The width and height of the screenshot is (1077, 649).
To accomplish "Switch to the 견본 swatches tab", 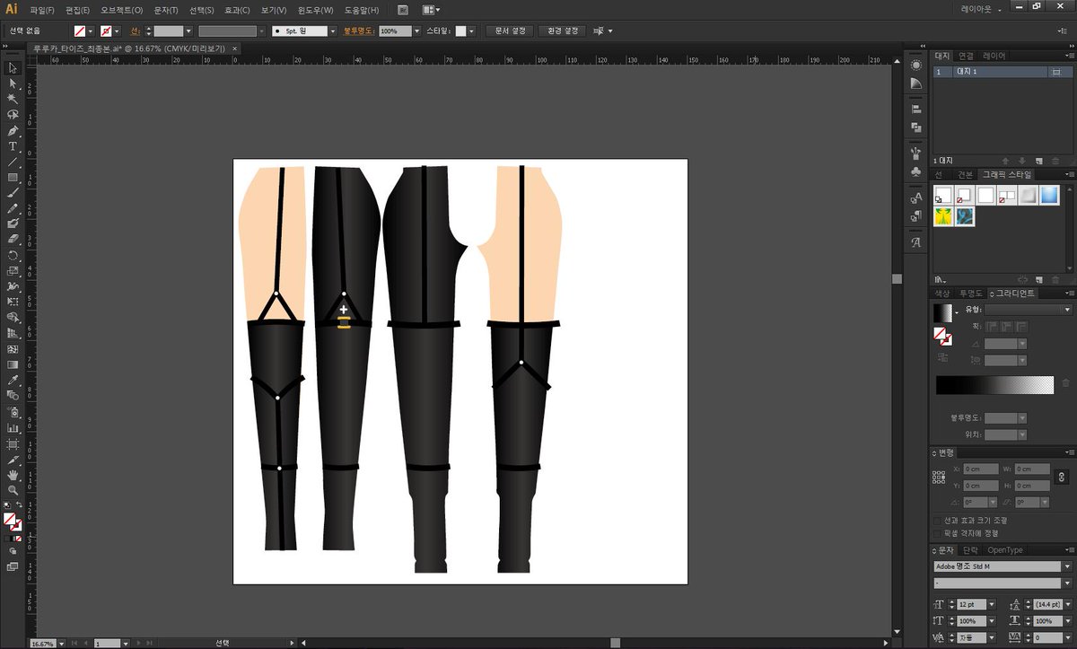I will click(x=965, y=174).
